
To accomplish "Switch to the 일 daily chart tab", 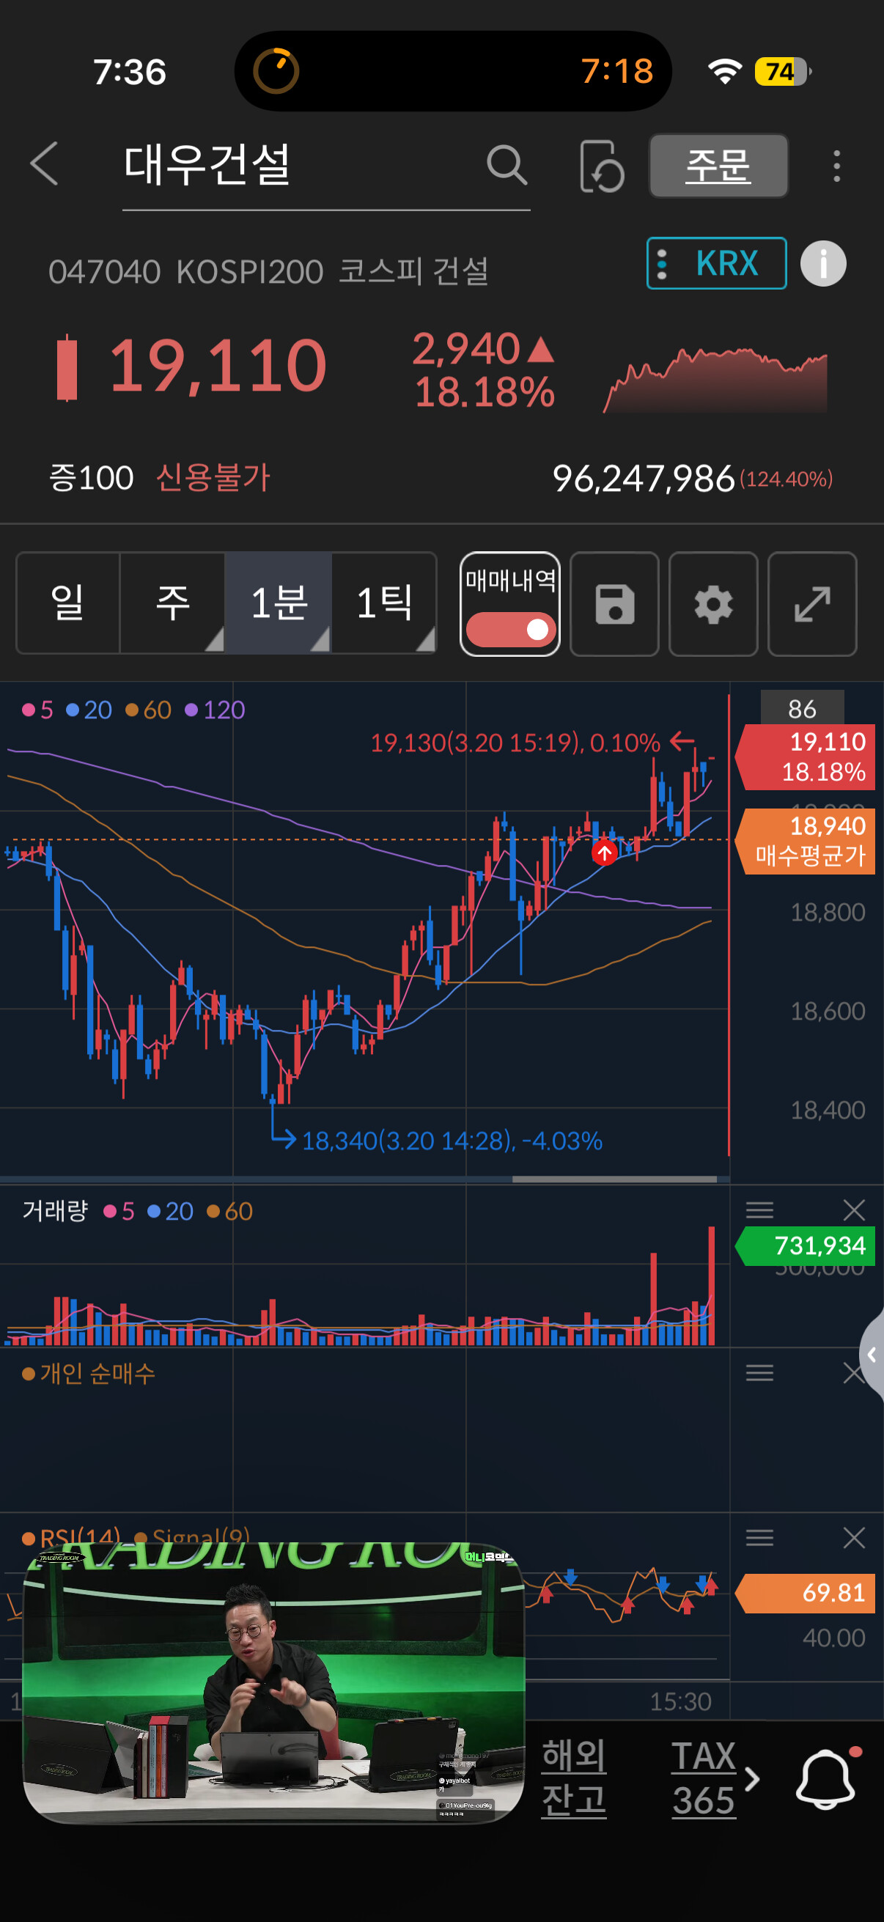I will click(67, 603).
